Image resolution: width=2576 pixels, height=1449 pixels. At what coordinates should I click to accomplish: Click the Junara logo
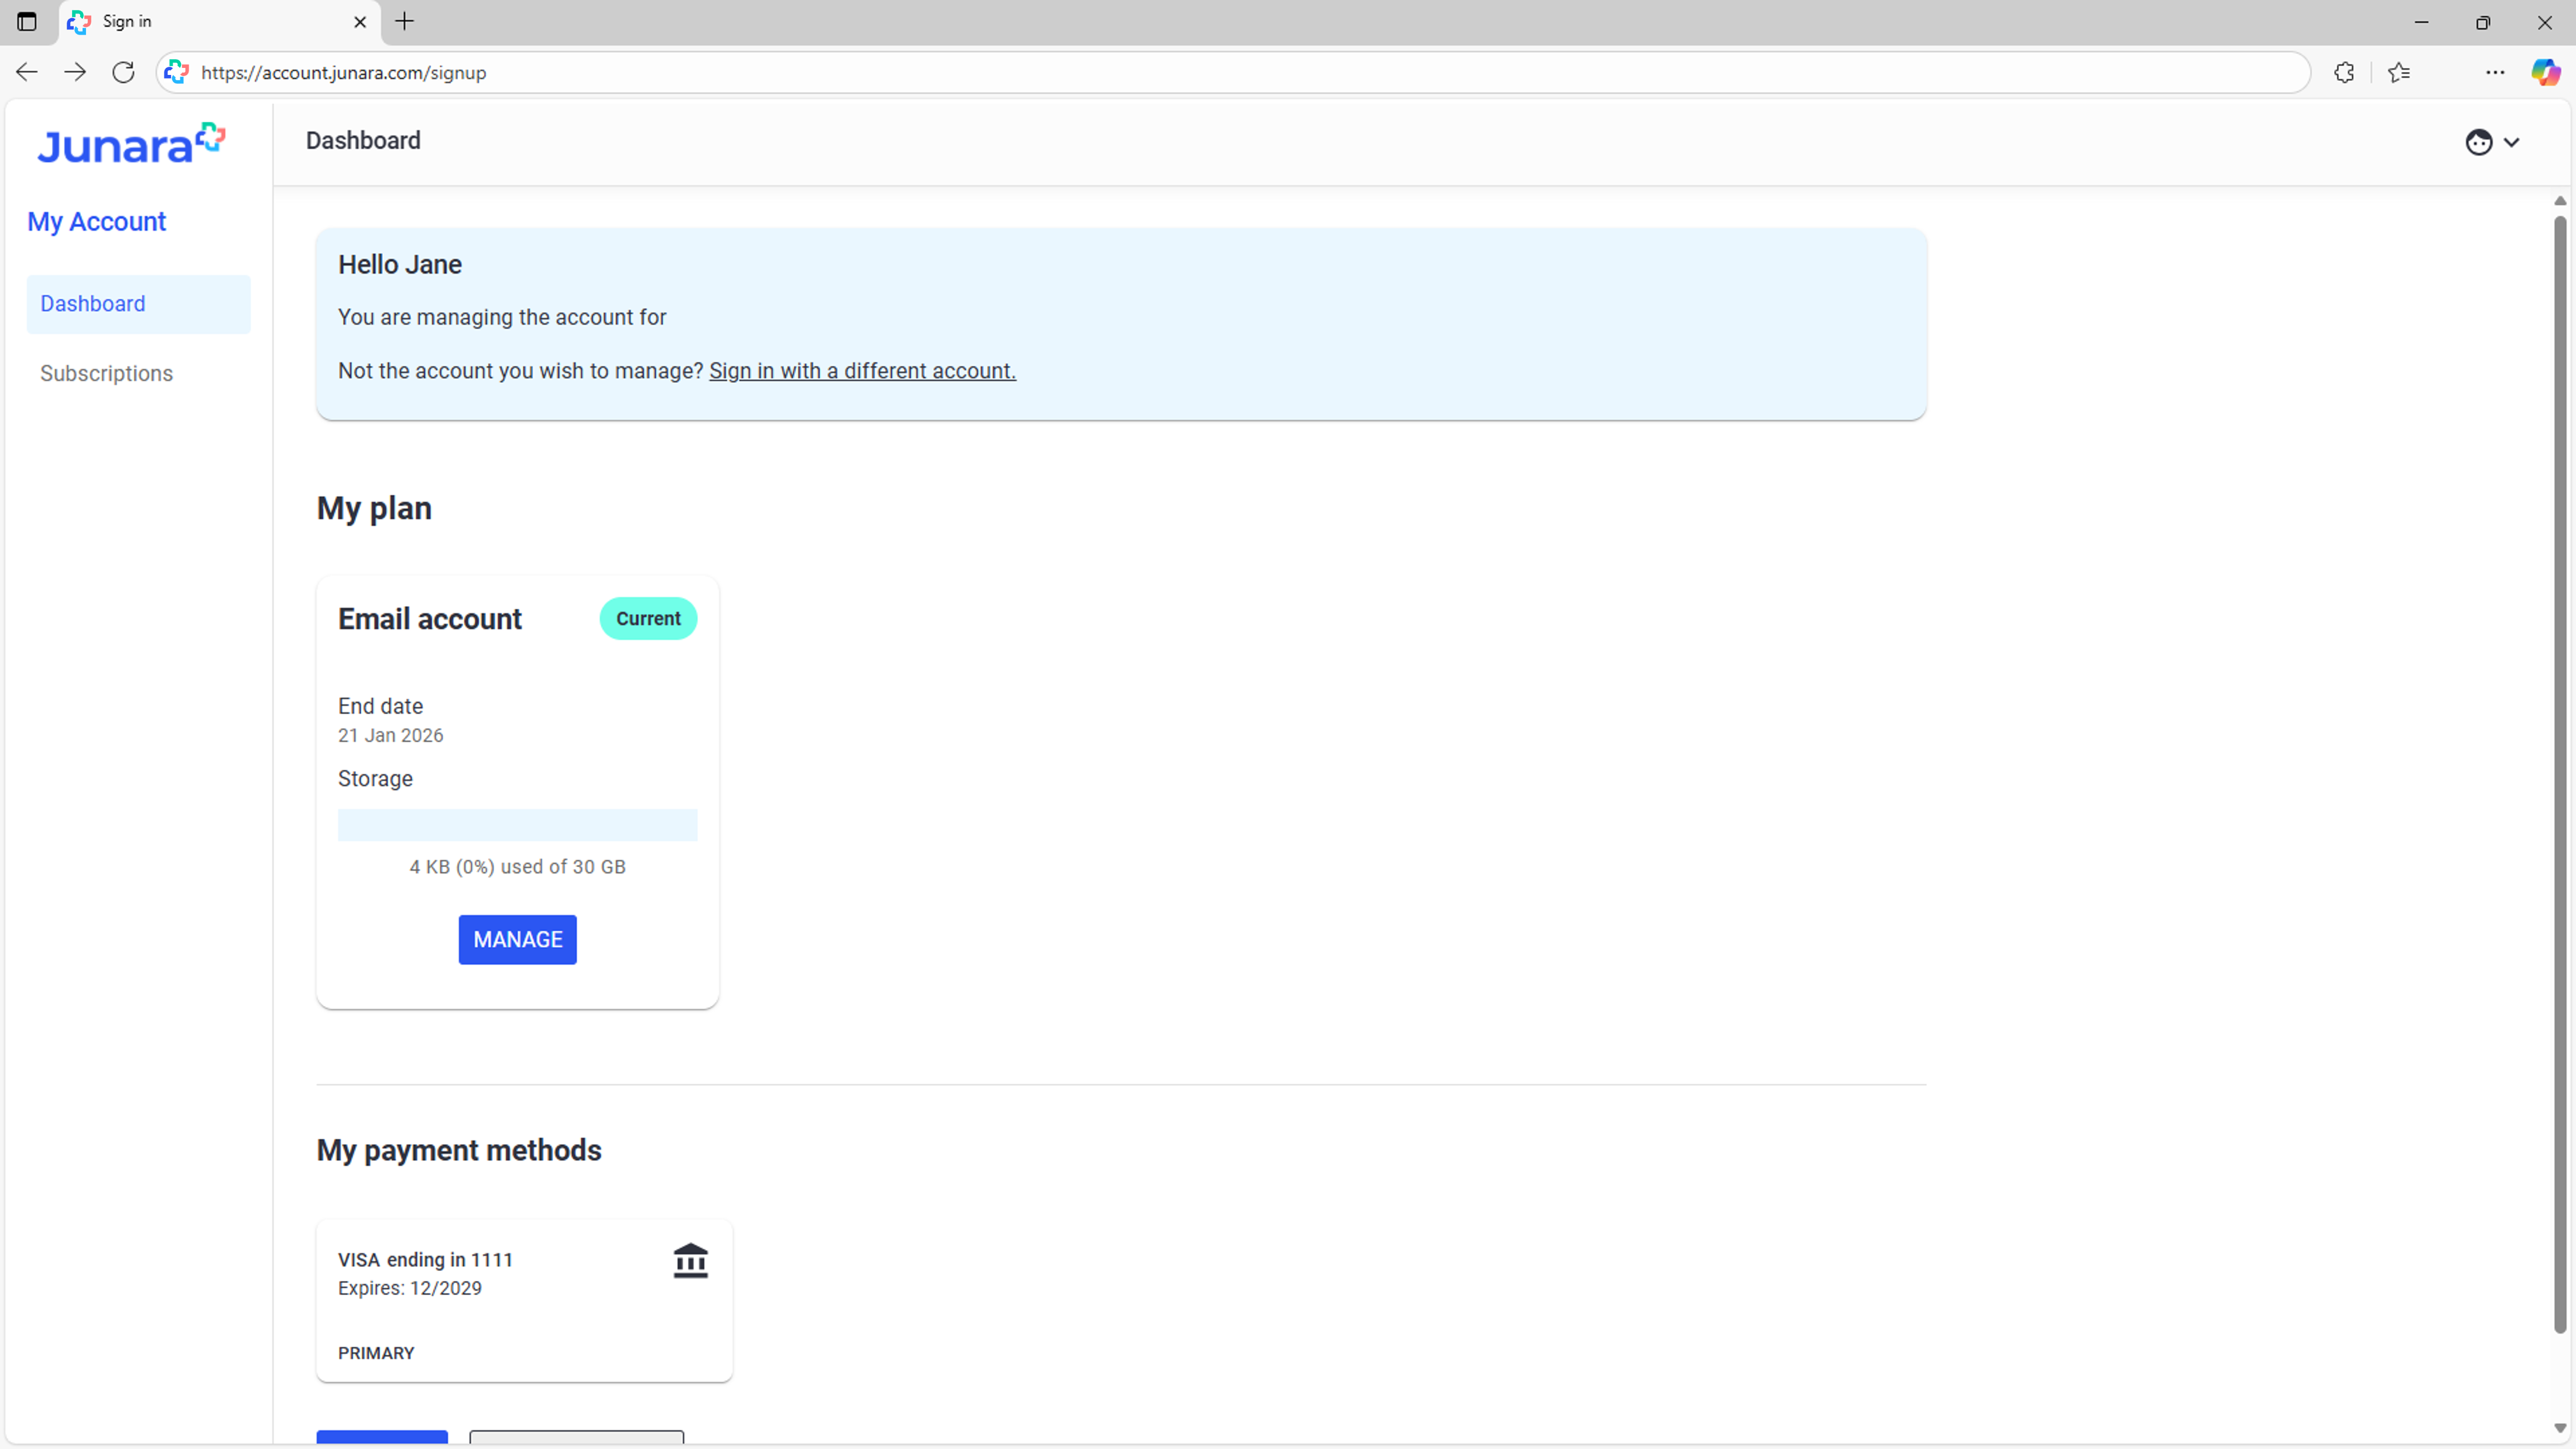tap(131, 143)
